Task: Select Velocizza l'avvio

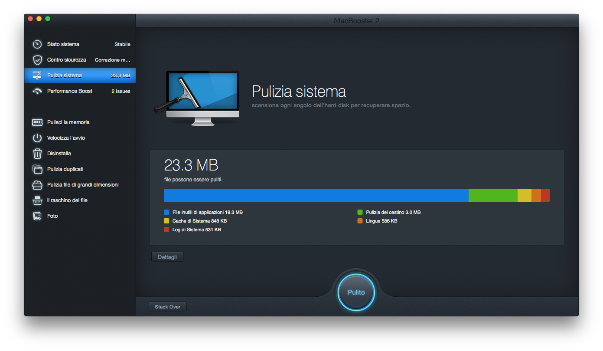Action: (80, 138)
